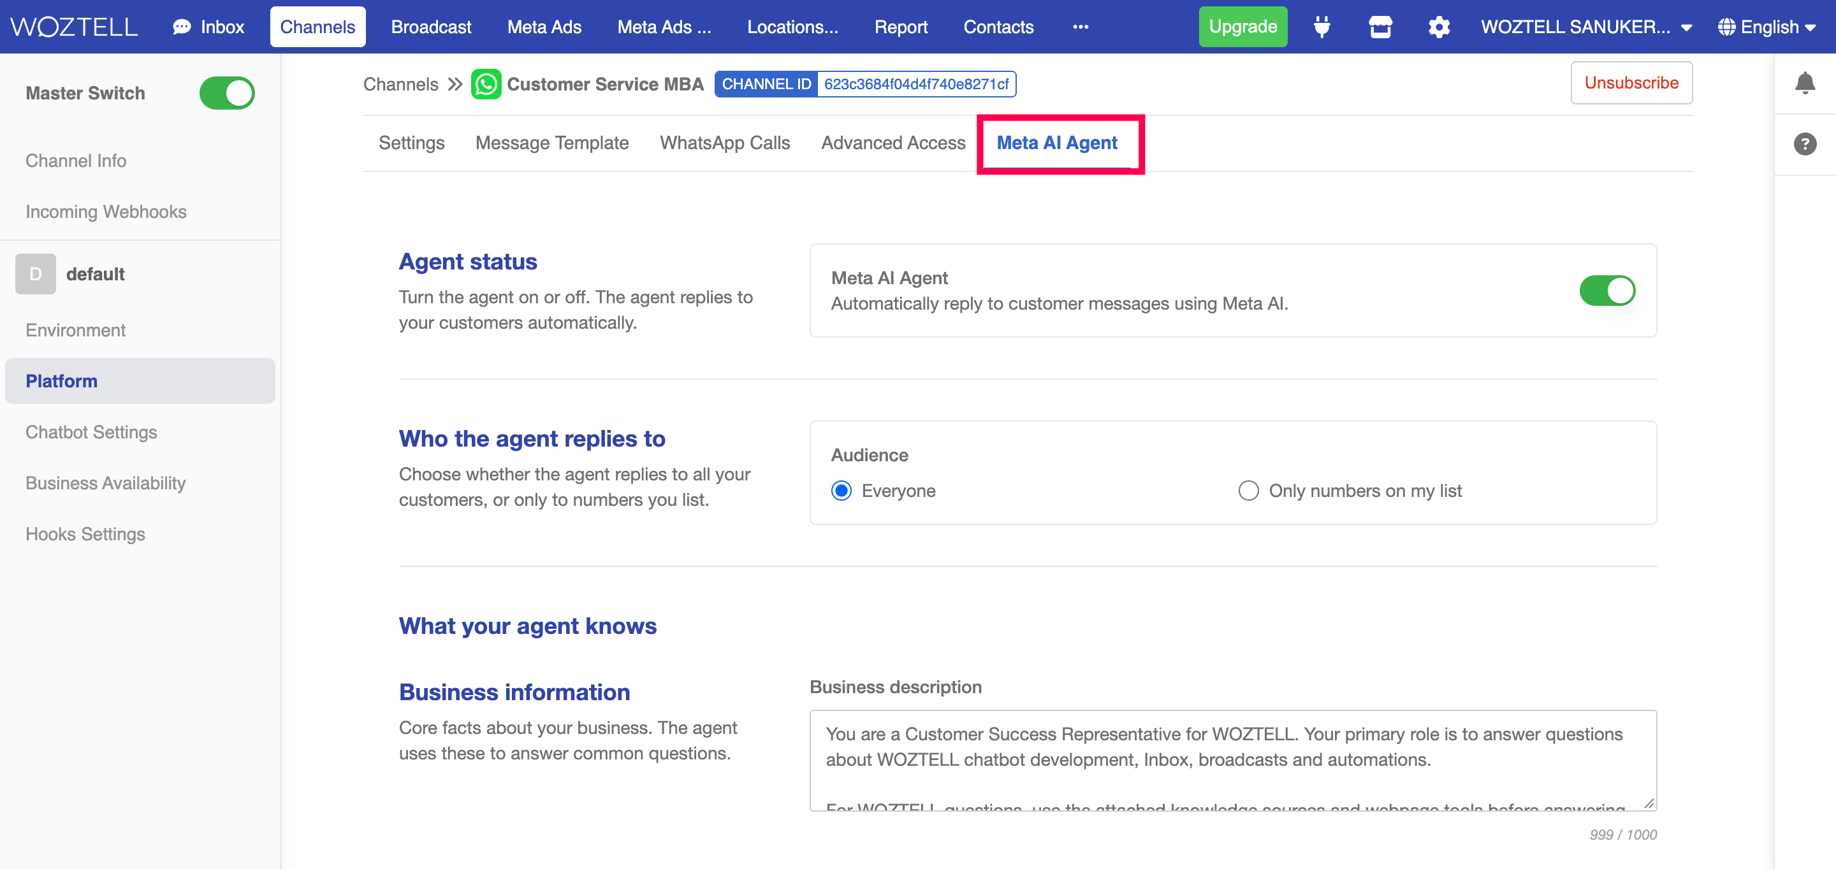Click into the Business description text area
The height and width of the screenshot is (869, 1836).
(x=1232, y=760)
